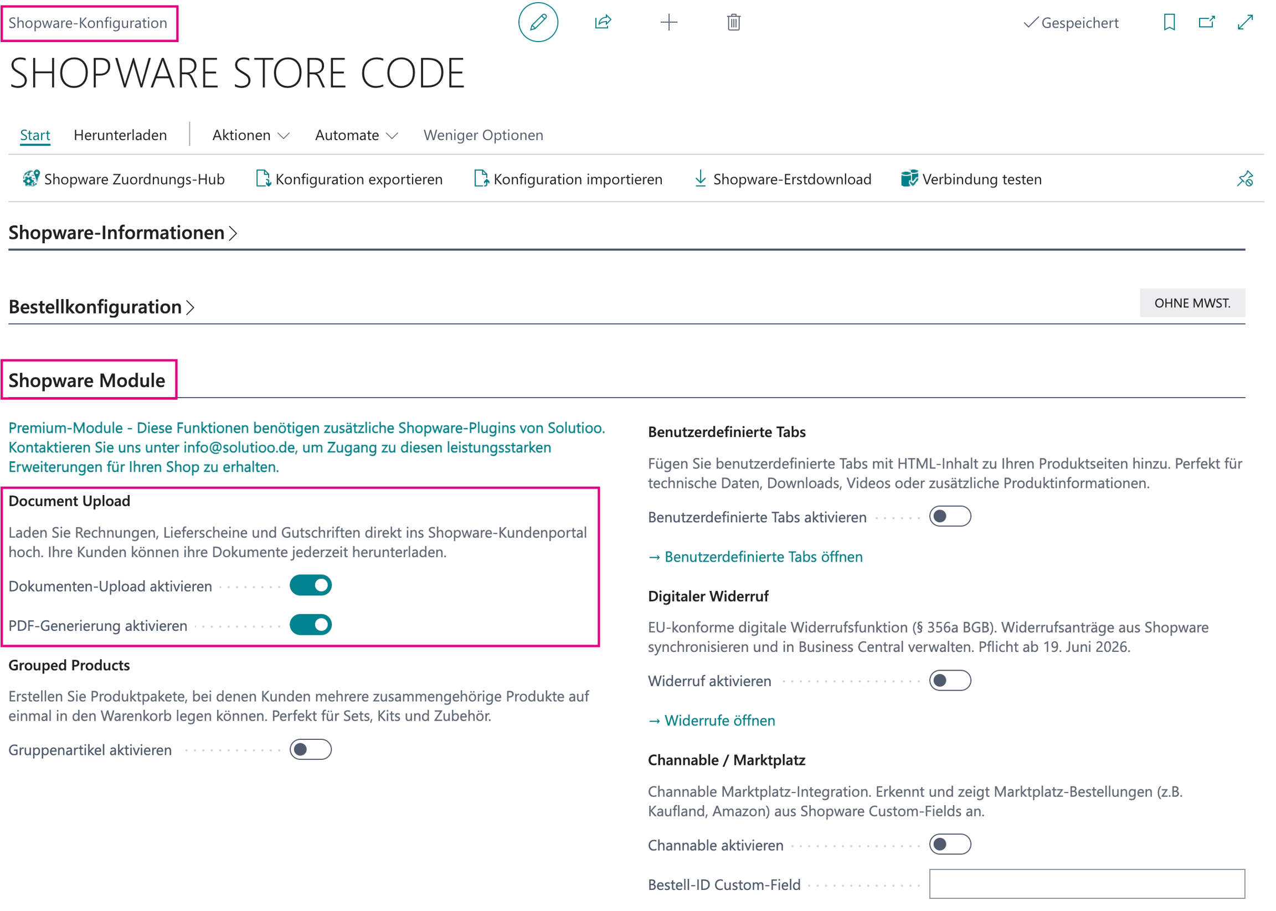The width and height of the screenshot is (1276, 911).
Task: Click Weniger Optionen
Action: pyautogui.click(x=483, y=135)
